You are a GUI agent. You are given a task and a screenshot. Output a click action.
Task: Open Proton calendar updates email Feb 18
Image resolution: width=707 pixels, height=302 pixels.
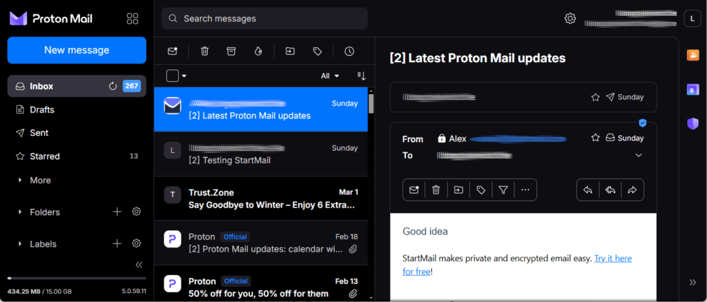tap(260, 243)
